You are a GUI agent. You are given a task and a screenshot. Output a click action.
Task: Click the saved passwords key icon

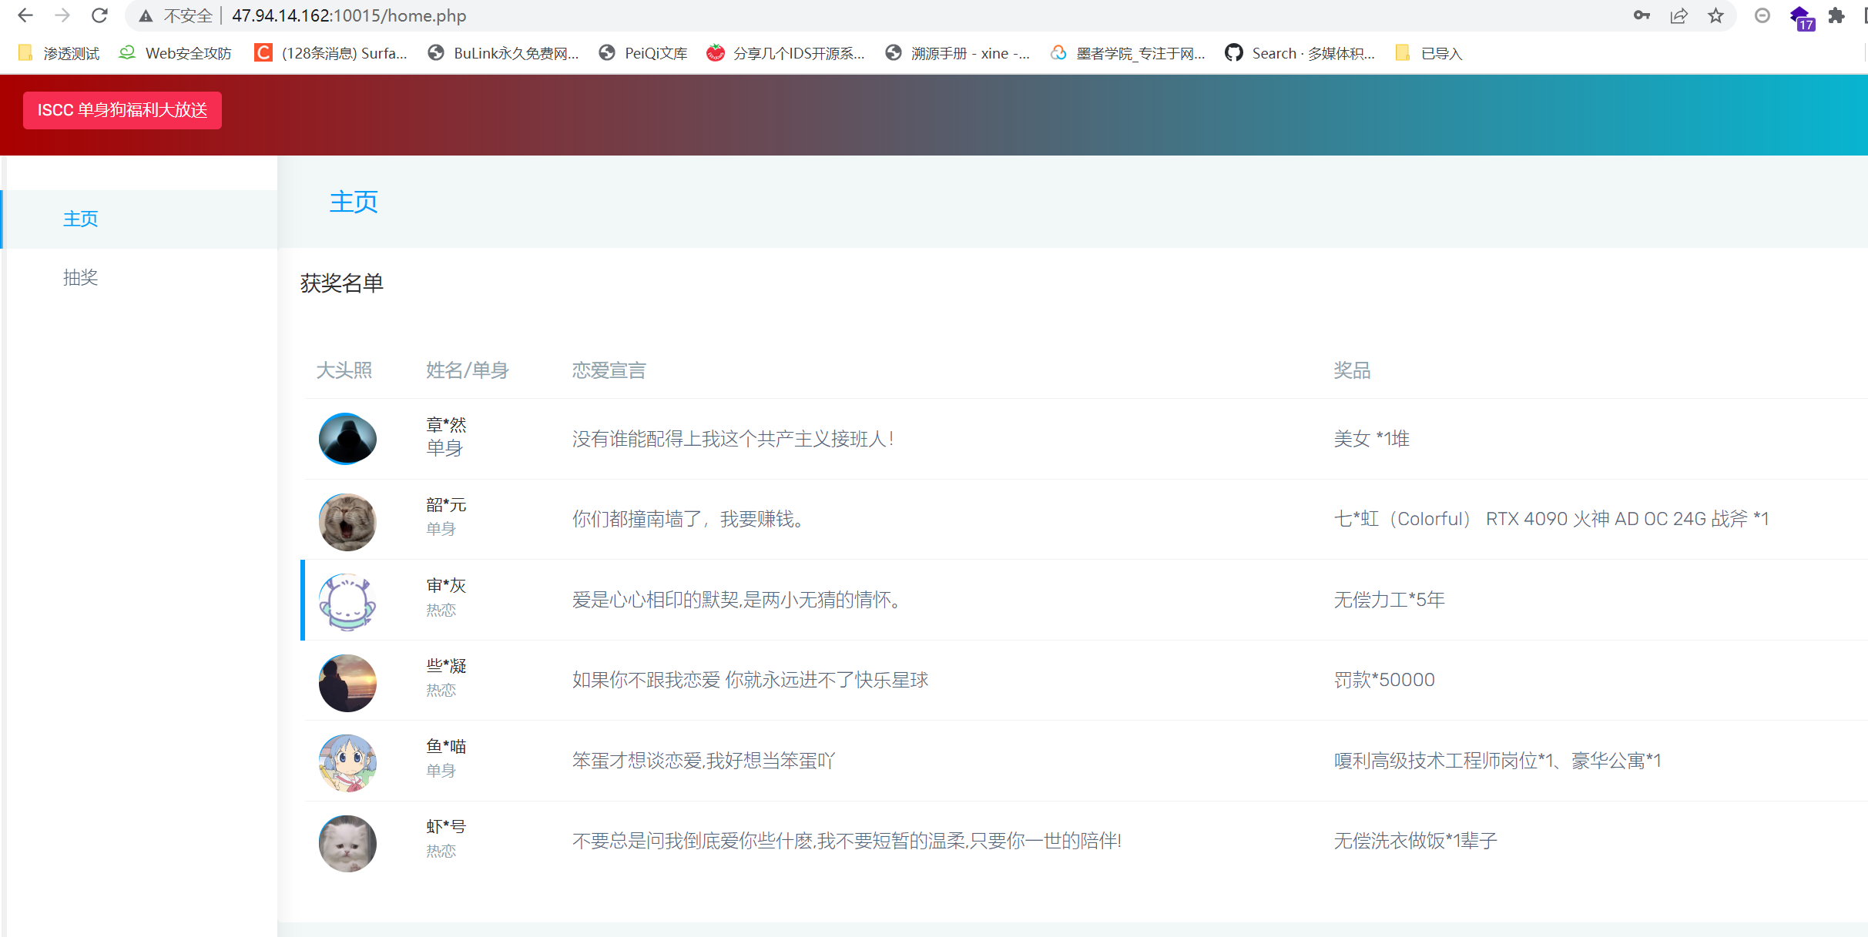(1642, 15)
